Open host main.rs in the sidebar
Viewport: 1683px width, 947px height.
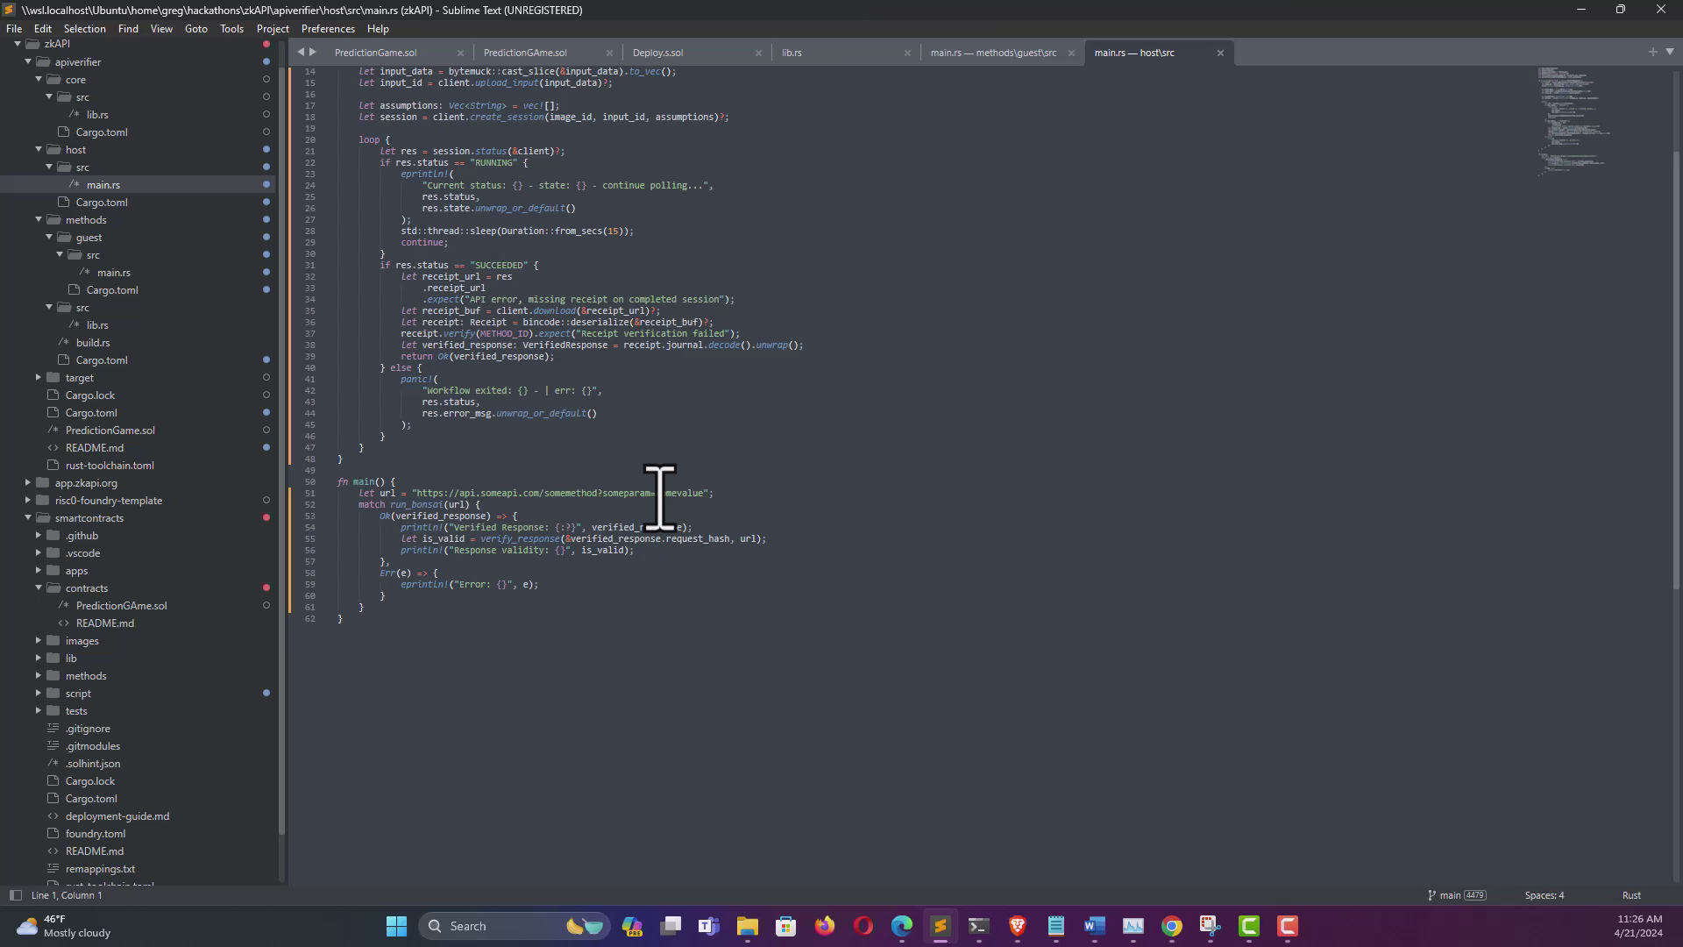103,185
